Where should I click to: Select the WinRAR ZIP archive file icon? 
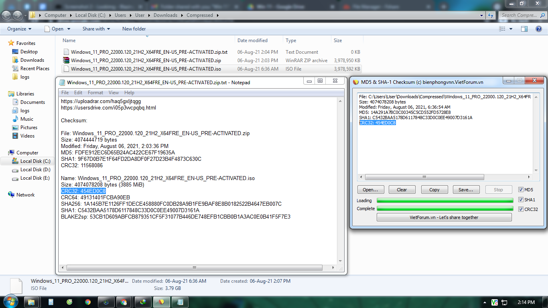(x=66, y=61)
